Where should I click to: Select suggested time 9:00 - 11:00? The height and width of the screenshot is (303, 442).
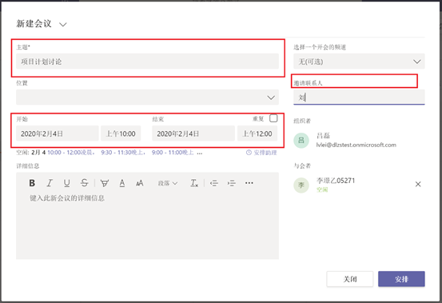point(173,153)
